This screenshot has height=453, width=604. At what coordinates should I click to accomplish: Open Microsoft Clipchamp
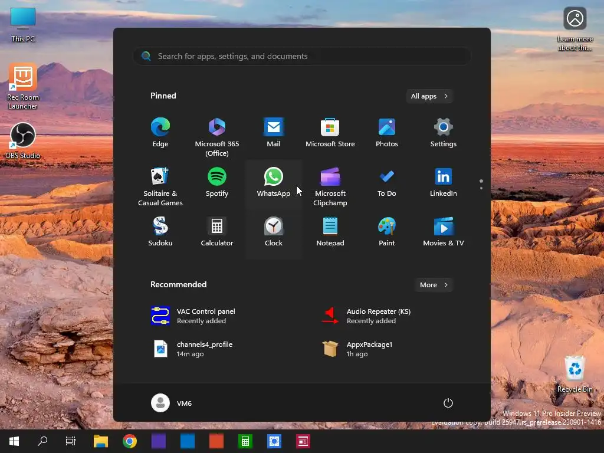click(x=330, y=186)
